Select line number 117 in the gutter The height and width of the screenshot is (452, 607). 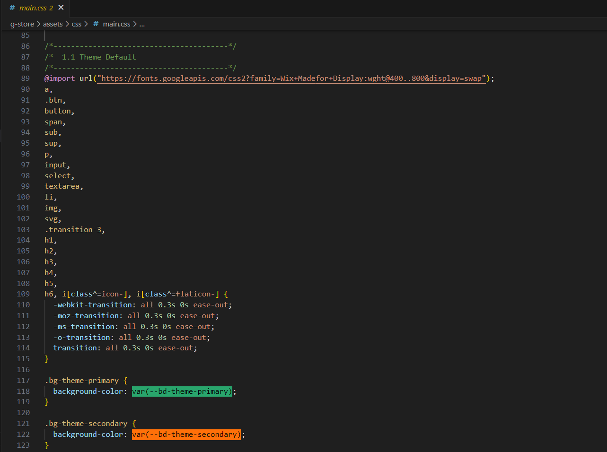23,381
